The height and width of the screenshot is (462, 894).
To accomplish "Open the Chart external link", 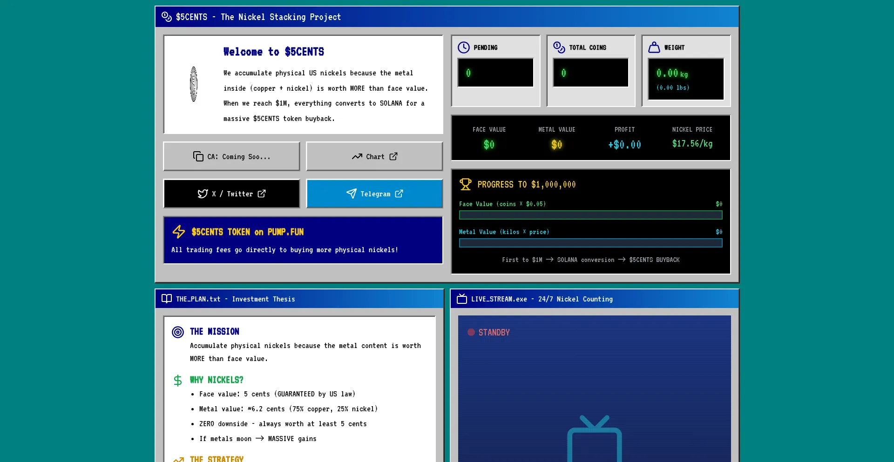I will pyautogui.click(x=374, y=156).
